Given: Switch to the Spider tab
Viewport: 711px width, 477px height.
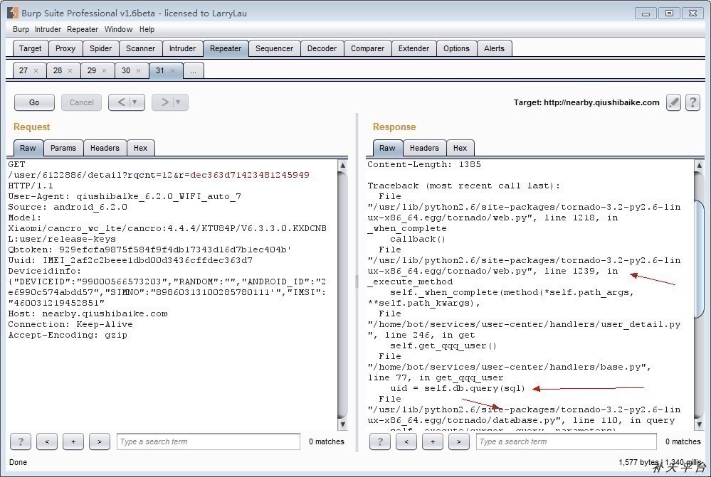Looking at the screenshot, I should coord(100,48).
